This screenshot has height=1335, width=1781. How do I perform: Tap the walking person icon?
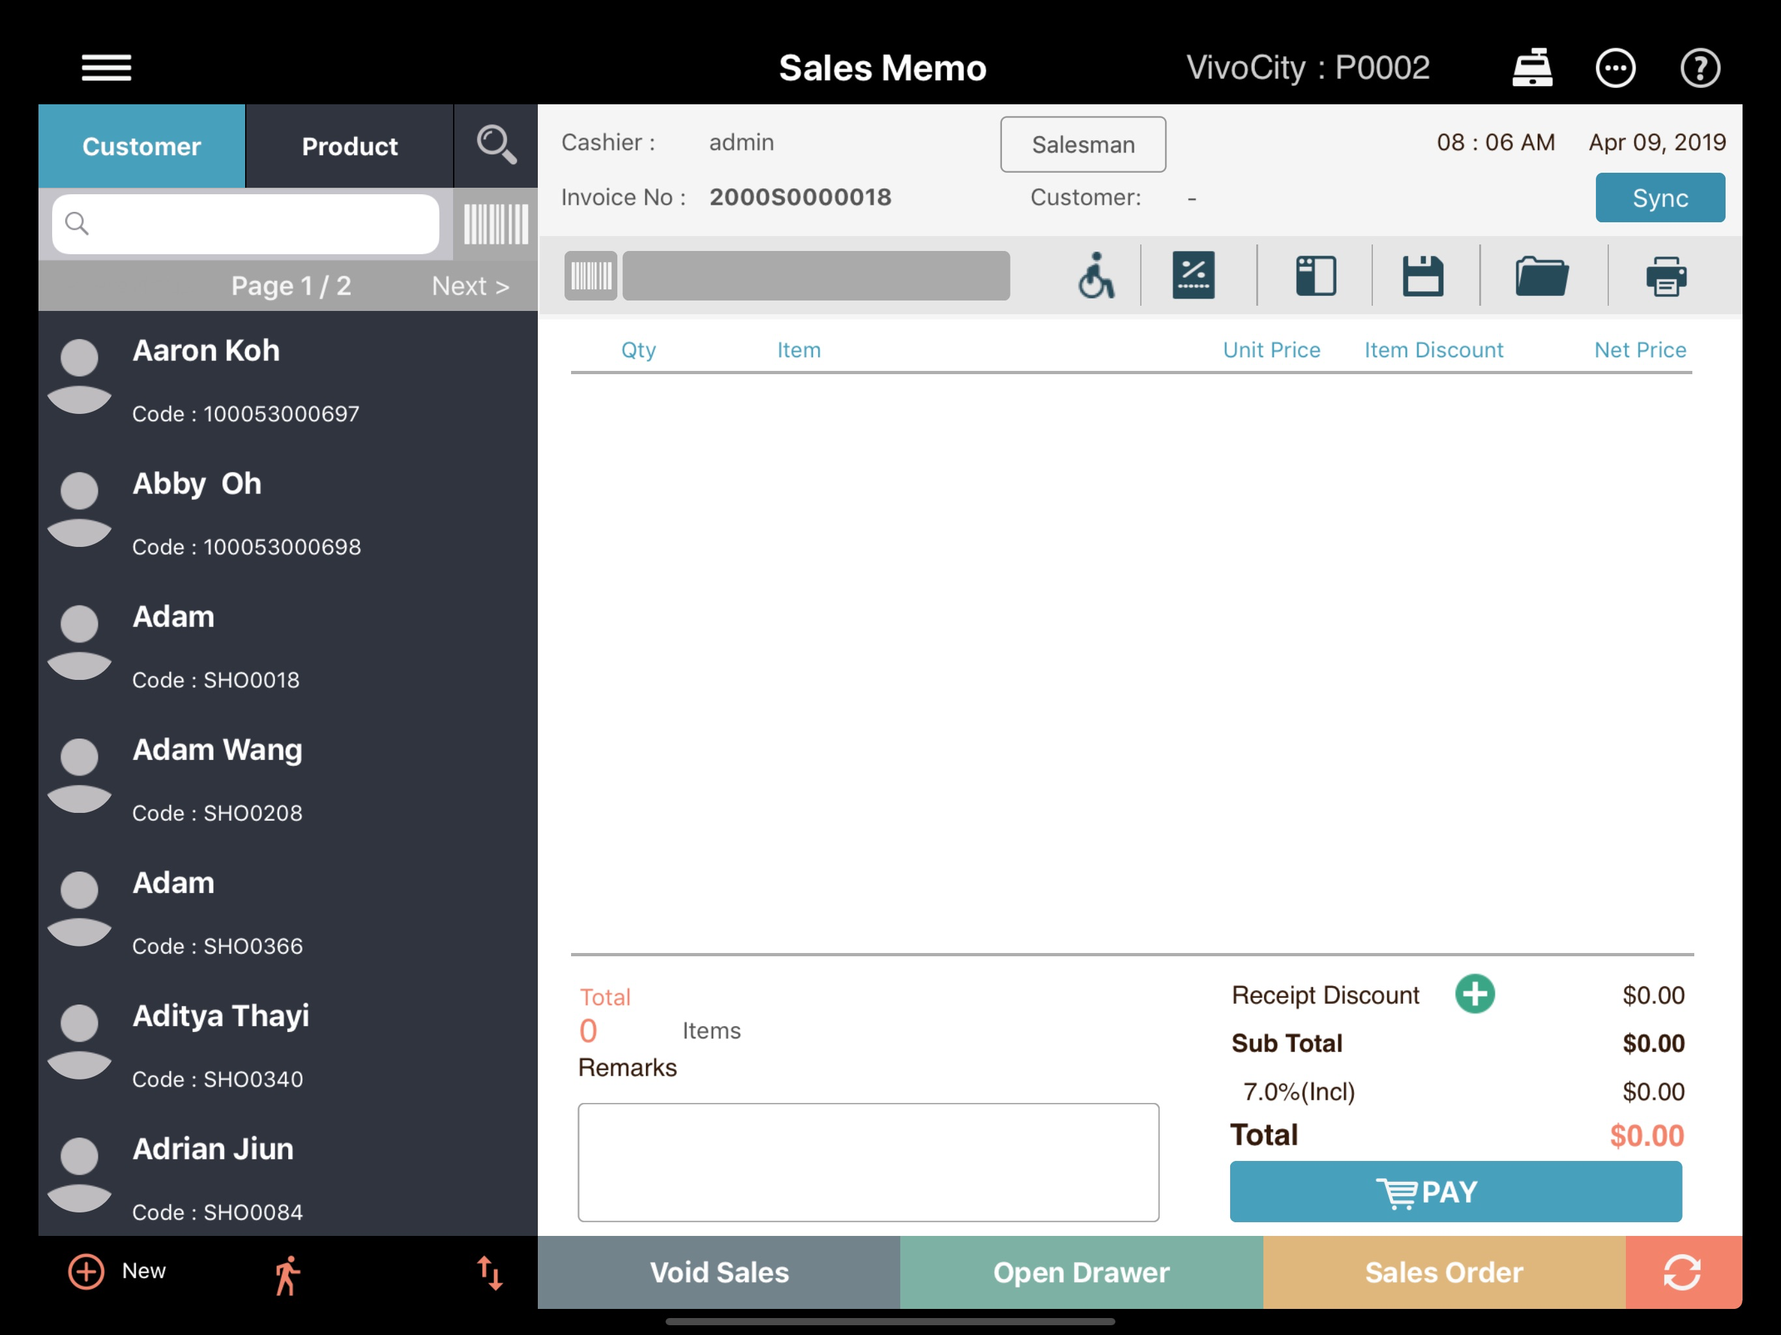287,1274
